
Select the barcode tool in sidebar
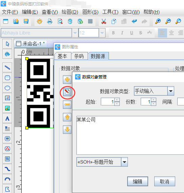[x=7, y=139]
